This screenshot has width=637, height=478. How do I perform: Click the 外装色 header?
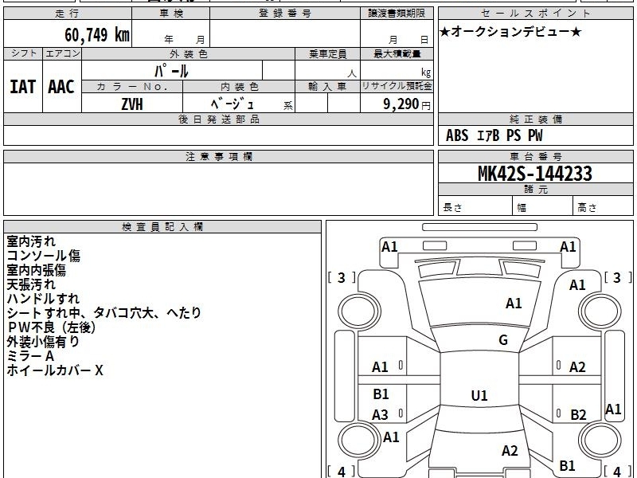tap(189, 53)
